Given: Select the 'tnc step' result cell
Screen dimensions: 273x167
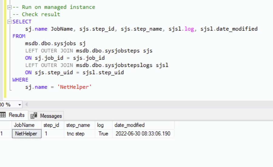Looking at the screenshot, I should 79,134.
